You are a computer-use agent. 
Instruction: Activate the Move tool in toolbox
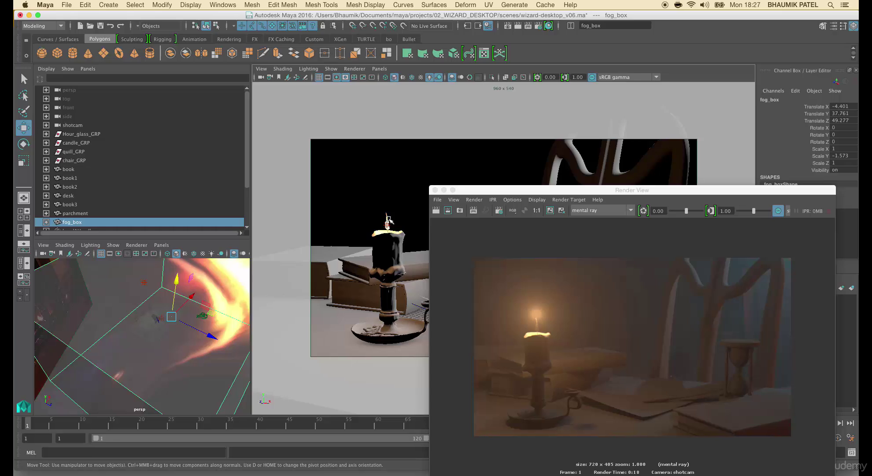click(x=24, y=128)
